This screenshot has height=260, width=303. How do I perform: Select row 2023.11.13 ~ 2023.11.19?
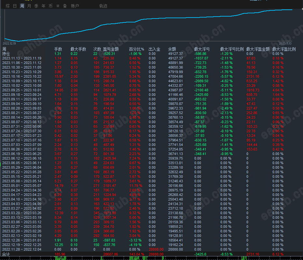click(x=152, y=58)
